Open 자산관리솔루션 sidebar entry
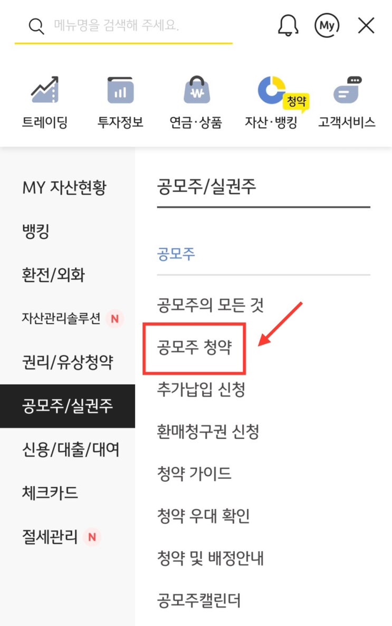 (61, 318)
